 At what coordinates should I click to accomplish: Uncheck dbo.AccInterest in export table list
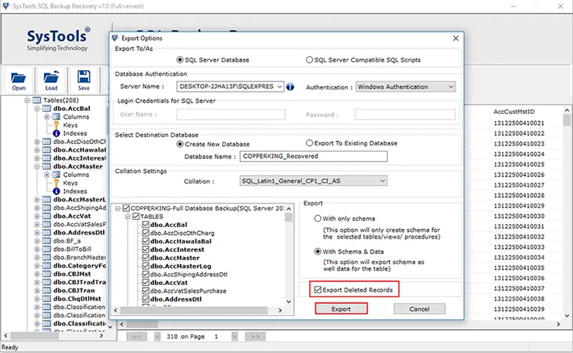click(x=146, y=250)
